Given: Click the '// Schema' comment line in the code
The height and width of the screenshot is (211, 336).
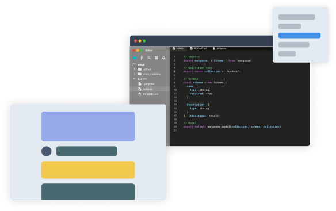Looking at the screenshot, I should pyautogui.click(x=190, y=79).
